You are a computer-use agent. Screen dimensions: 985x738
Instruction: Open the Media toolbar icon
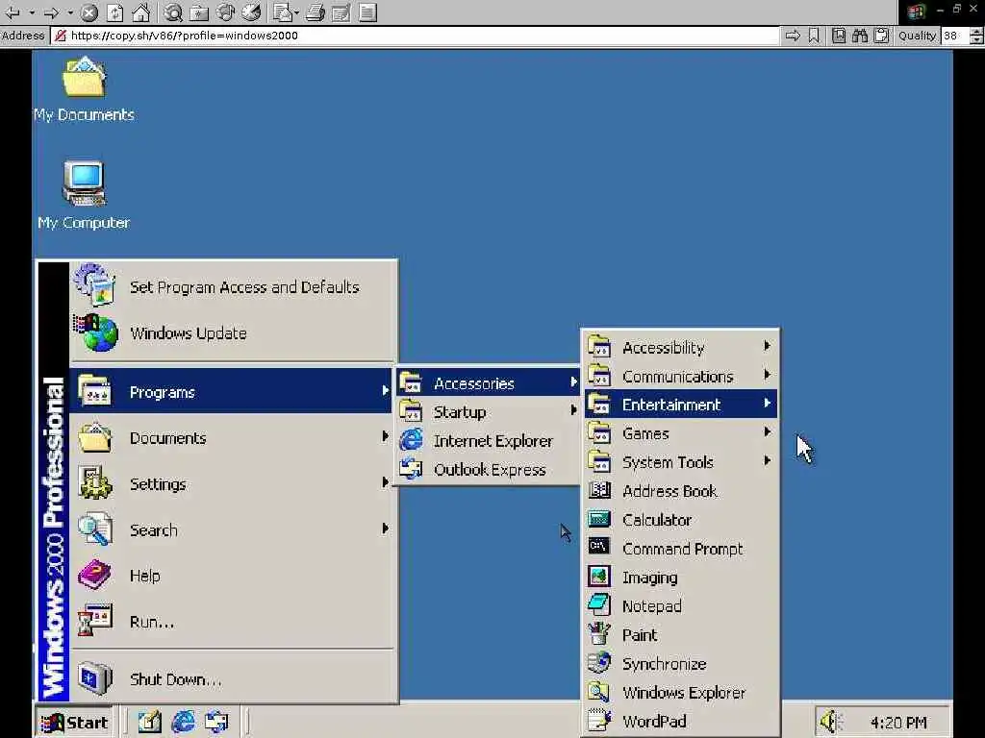click(225, 12)
